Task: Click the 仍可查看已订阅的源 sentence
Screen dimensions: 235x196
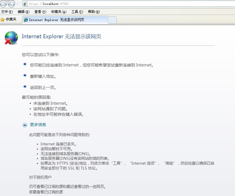Action: click(x=68, y=187)
